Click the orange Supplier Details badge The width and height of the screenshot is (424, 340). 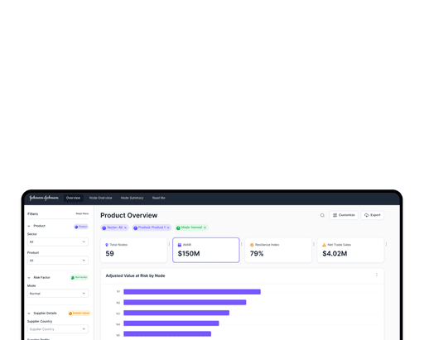79,314
